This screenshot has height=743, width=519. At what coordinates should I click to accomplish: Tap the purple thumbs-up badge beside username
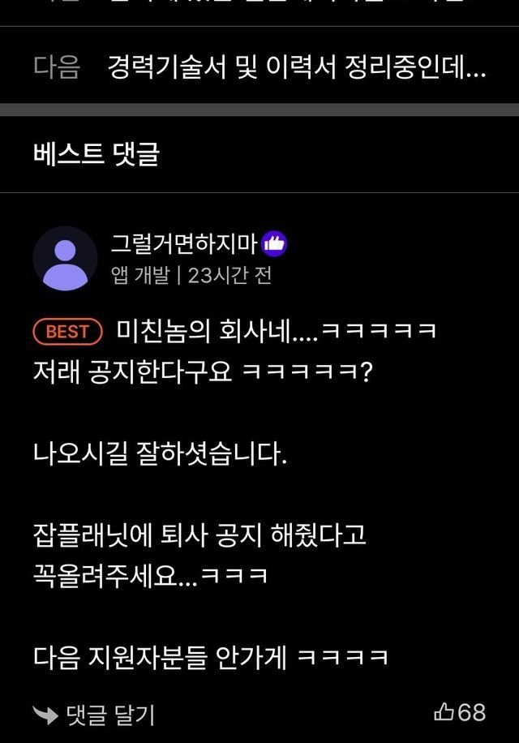click(x=274, y=243)
